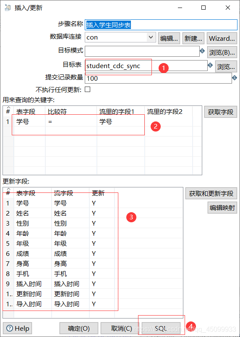Click the 获取字段 button
Viewport: 240px width, 337px height.
220,112
